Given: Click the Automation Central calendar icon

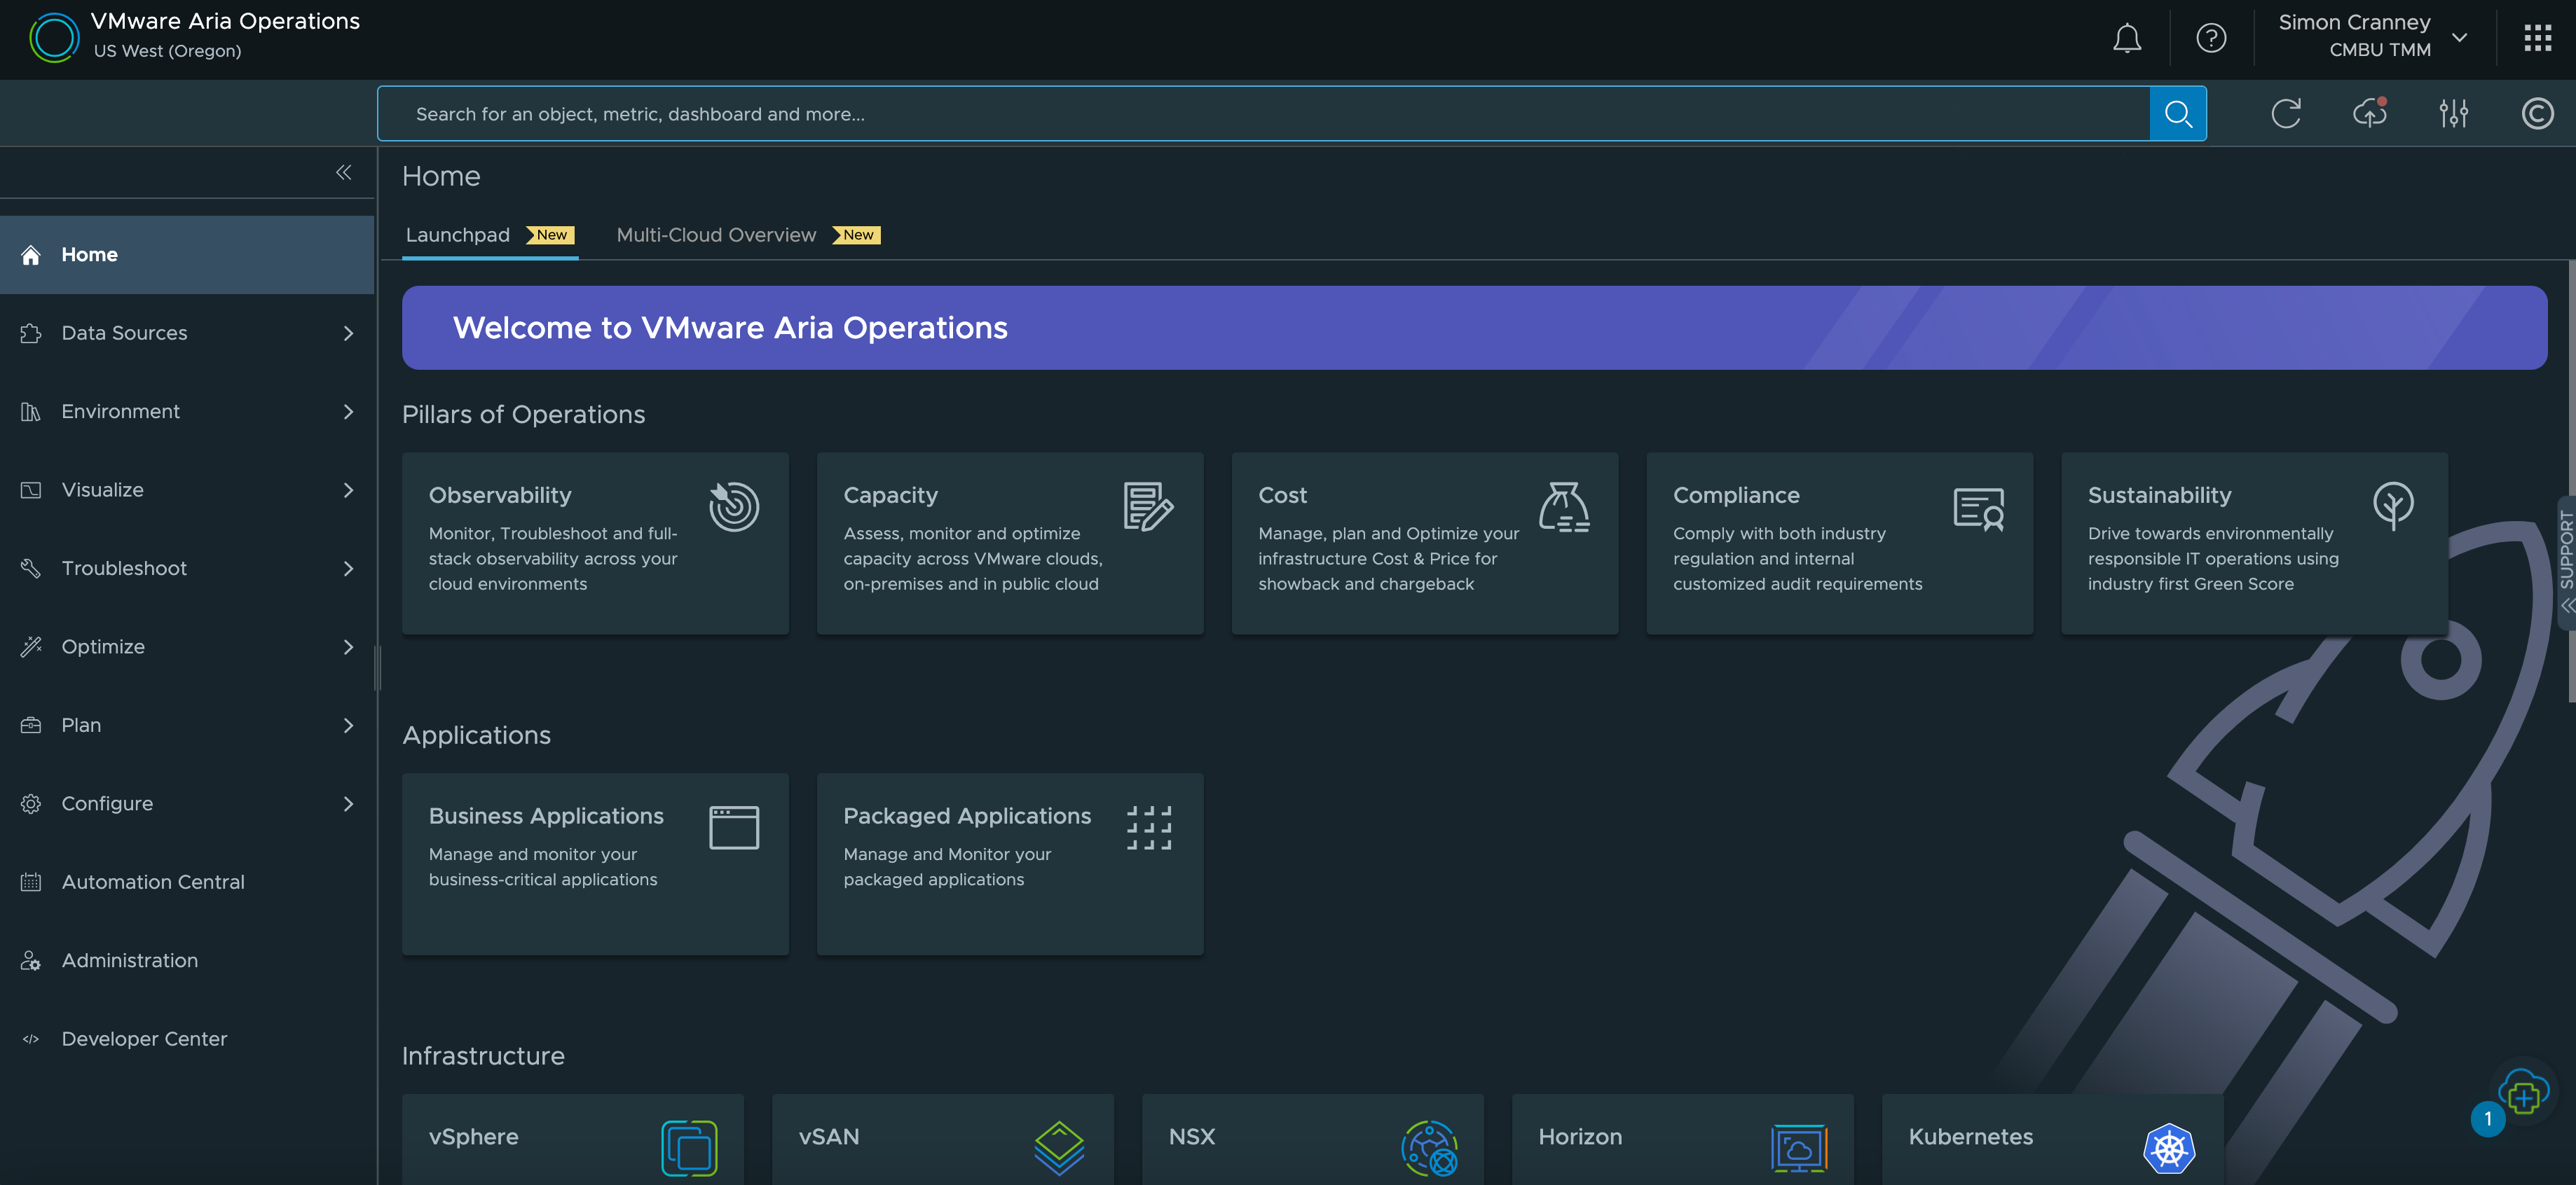Looking at the screenshot, I should [x=31, y=882].
